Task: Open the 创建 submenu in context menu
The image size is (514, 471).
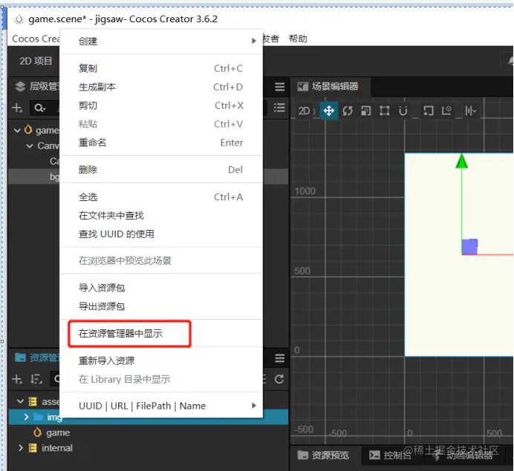Action: 162,42
